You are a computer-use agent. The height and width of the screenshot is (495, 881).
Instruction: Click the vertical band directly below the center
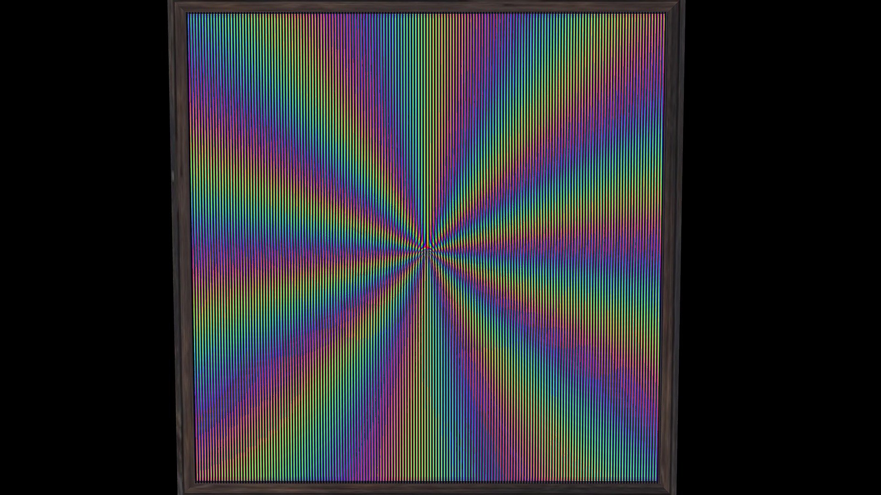coord(427,367)
